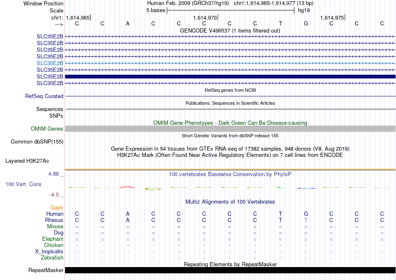Screen dimensions: 396x280
Task: Open the "OMIM Gene Phenotypes" track title
Action: pos(230,123)
